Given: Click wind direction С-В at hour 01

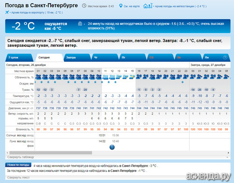Looking at the screenshot, I should 38,124.
